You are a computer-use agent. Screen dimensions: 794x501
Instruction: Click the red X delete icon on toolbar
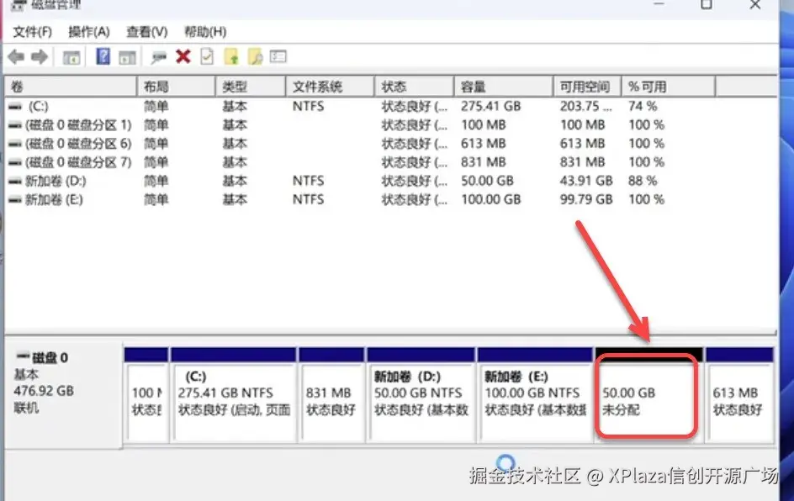pyautogui.click(x=183, y=57)
